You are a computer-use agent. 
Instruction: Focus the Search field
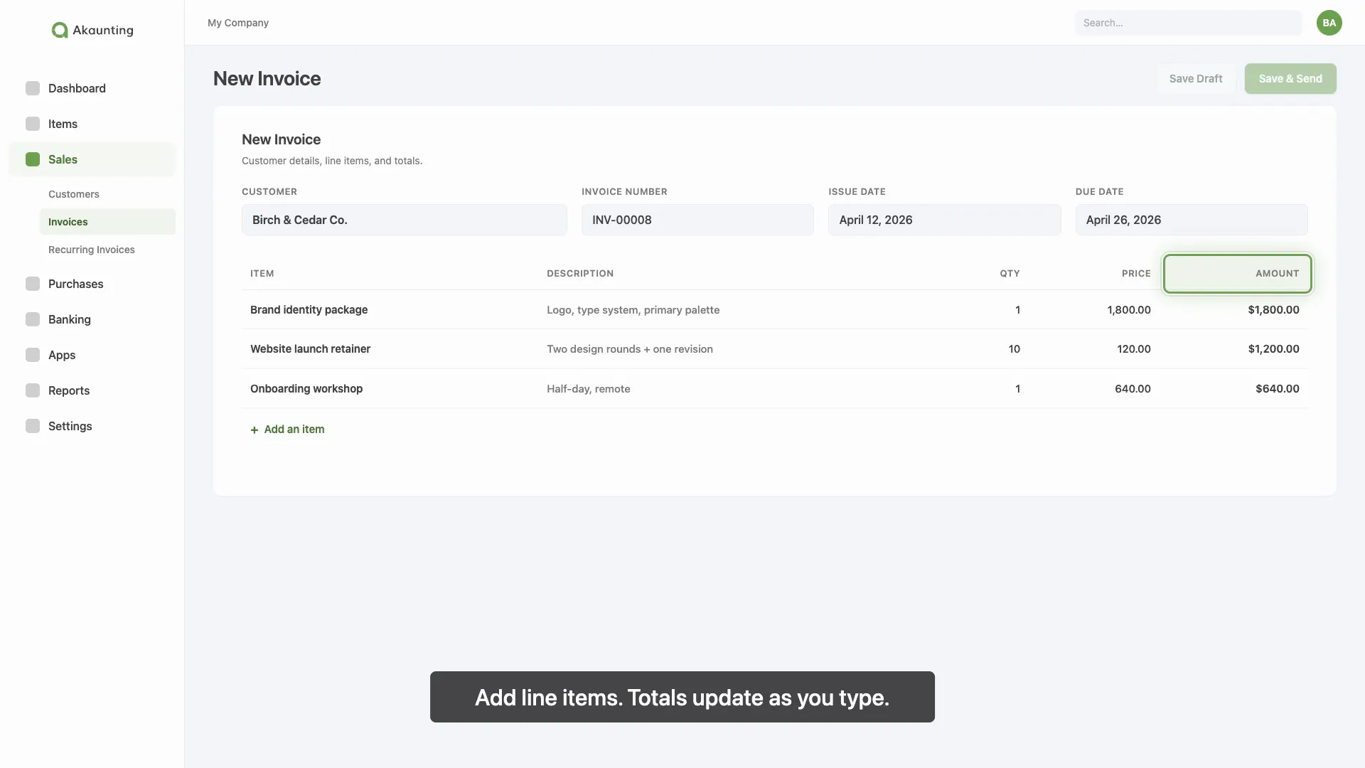(1189, 23)
